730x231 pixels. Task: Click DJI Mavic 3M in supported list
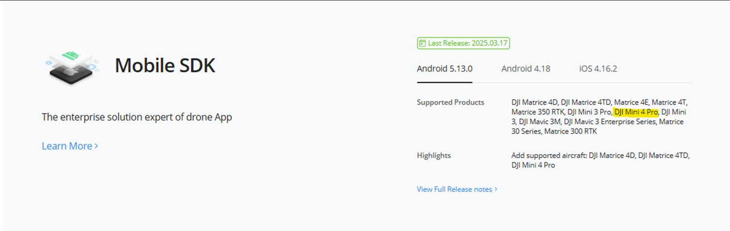(540, 122)
